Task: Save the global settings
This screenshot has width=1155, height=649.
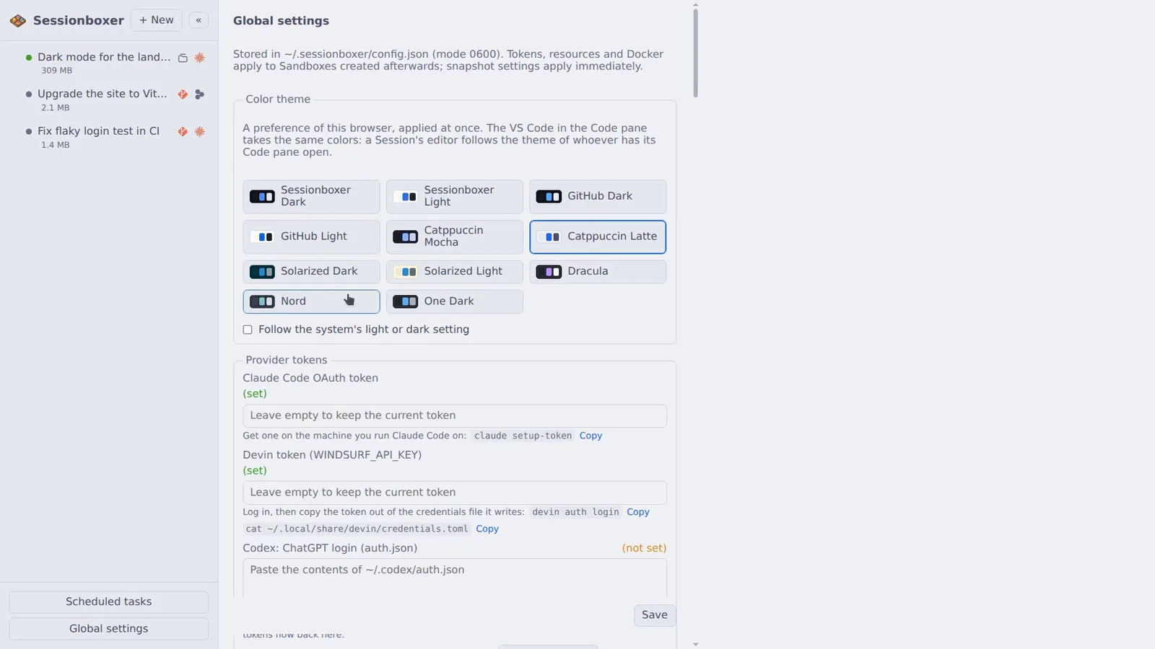Action: click(655, 615)
